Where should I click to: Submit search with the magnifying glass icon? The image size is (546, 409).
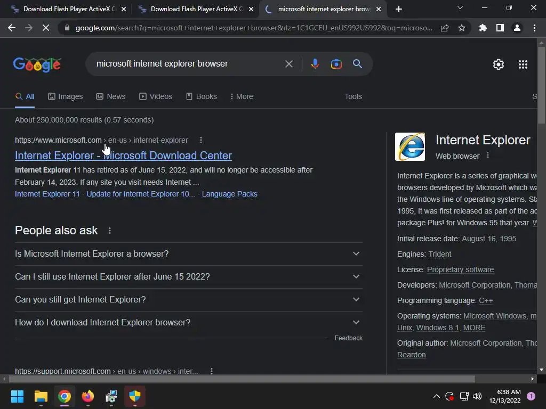[x=357, y=64]
